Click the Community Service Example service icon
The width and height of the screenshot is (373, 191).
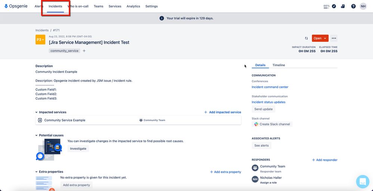40,120
